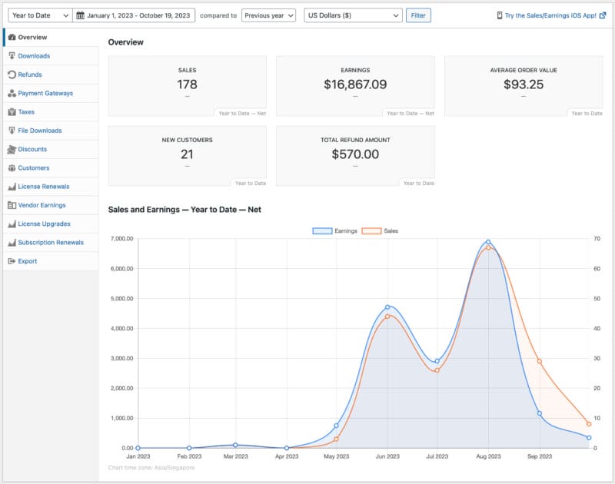Image resolution: width=615 pixels, height=484 pixels.
Task: Click the Payment Gateways icon
Action: (12, 94)
